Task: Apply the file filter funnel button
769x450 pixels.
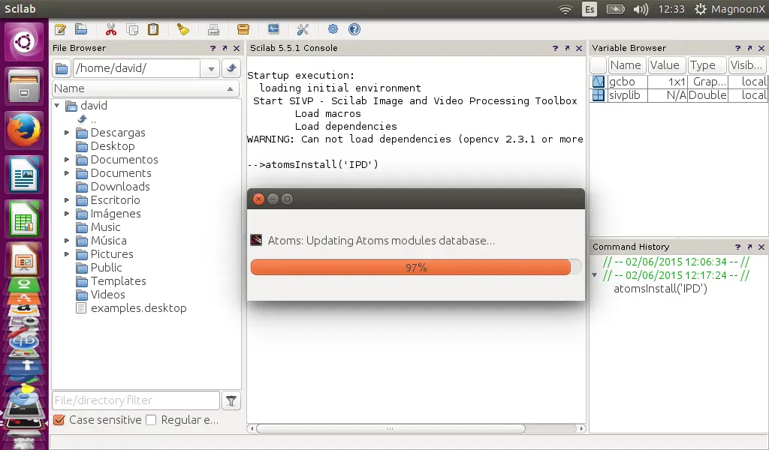Action: (x=231, y=401)
